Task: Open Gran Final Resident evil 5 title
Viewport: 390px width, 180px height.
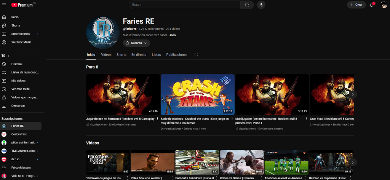Action: click(x=332, y=119)
